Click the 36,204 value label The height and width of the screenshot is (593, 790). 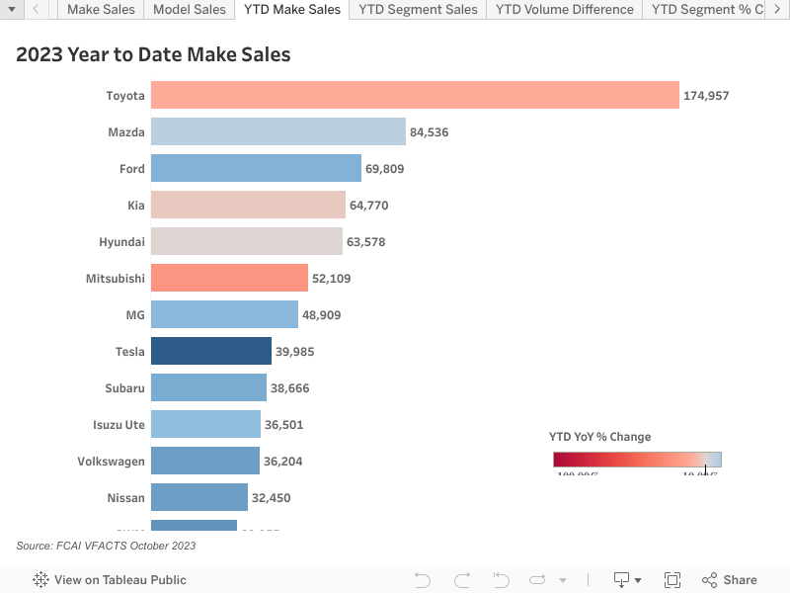pyautogui.click(x=282, y=461)
